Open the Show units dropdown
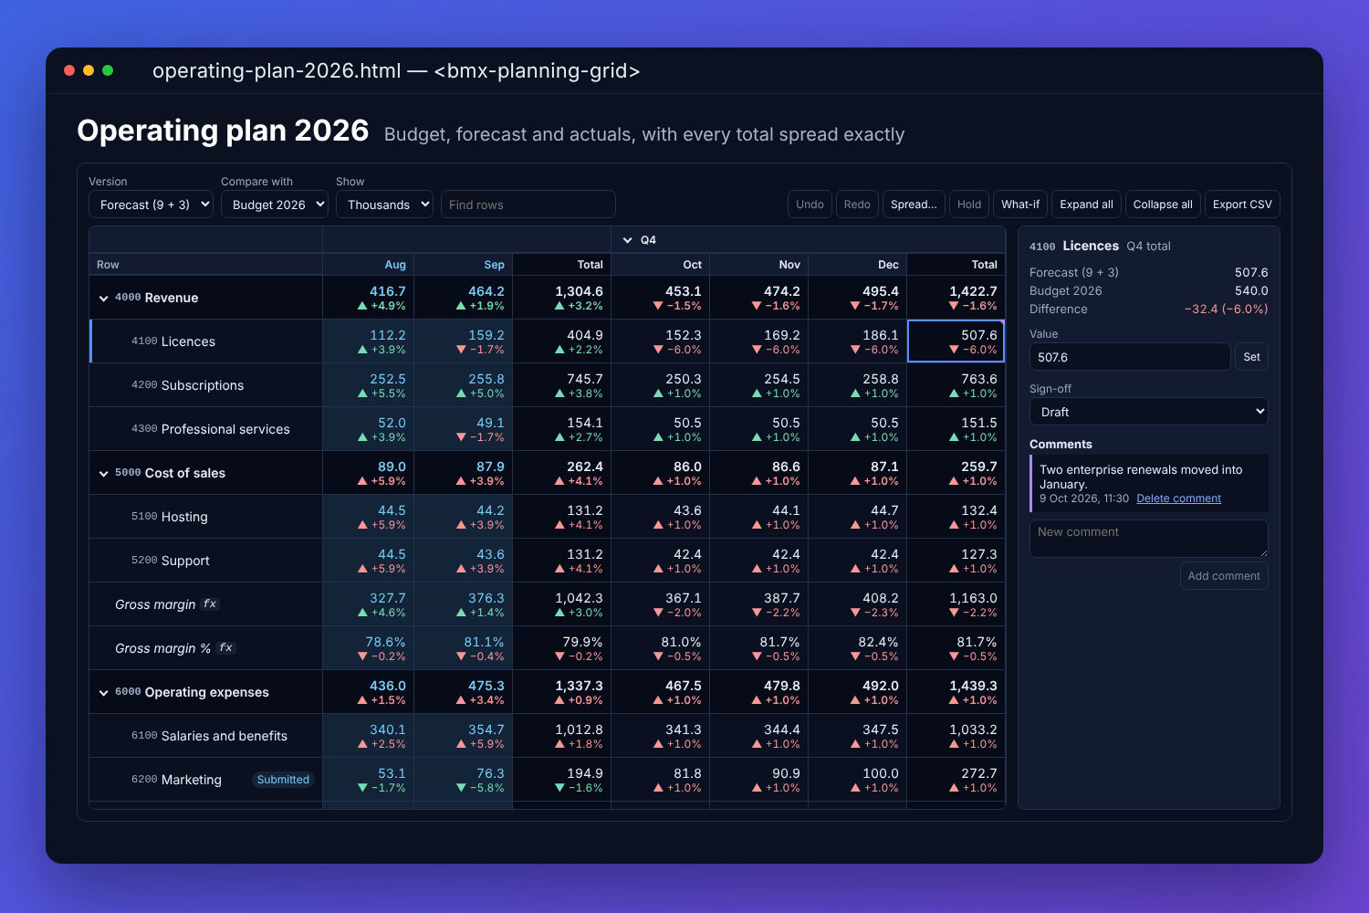Image resolution: width=1369 pixels, height=913 pixels. tap(384, 205)
